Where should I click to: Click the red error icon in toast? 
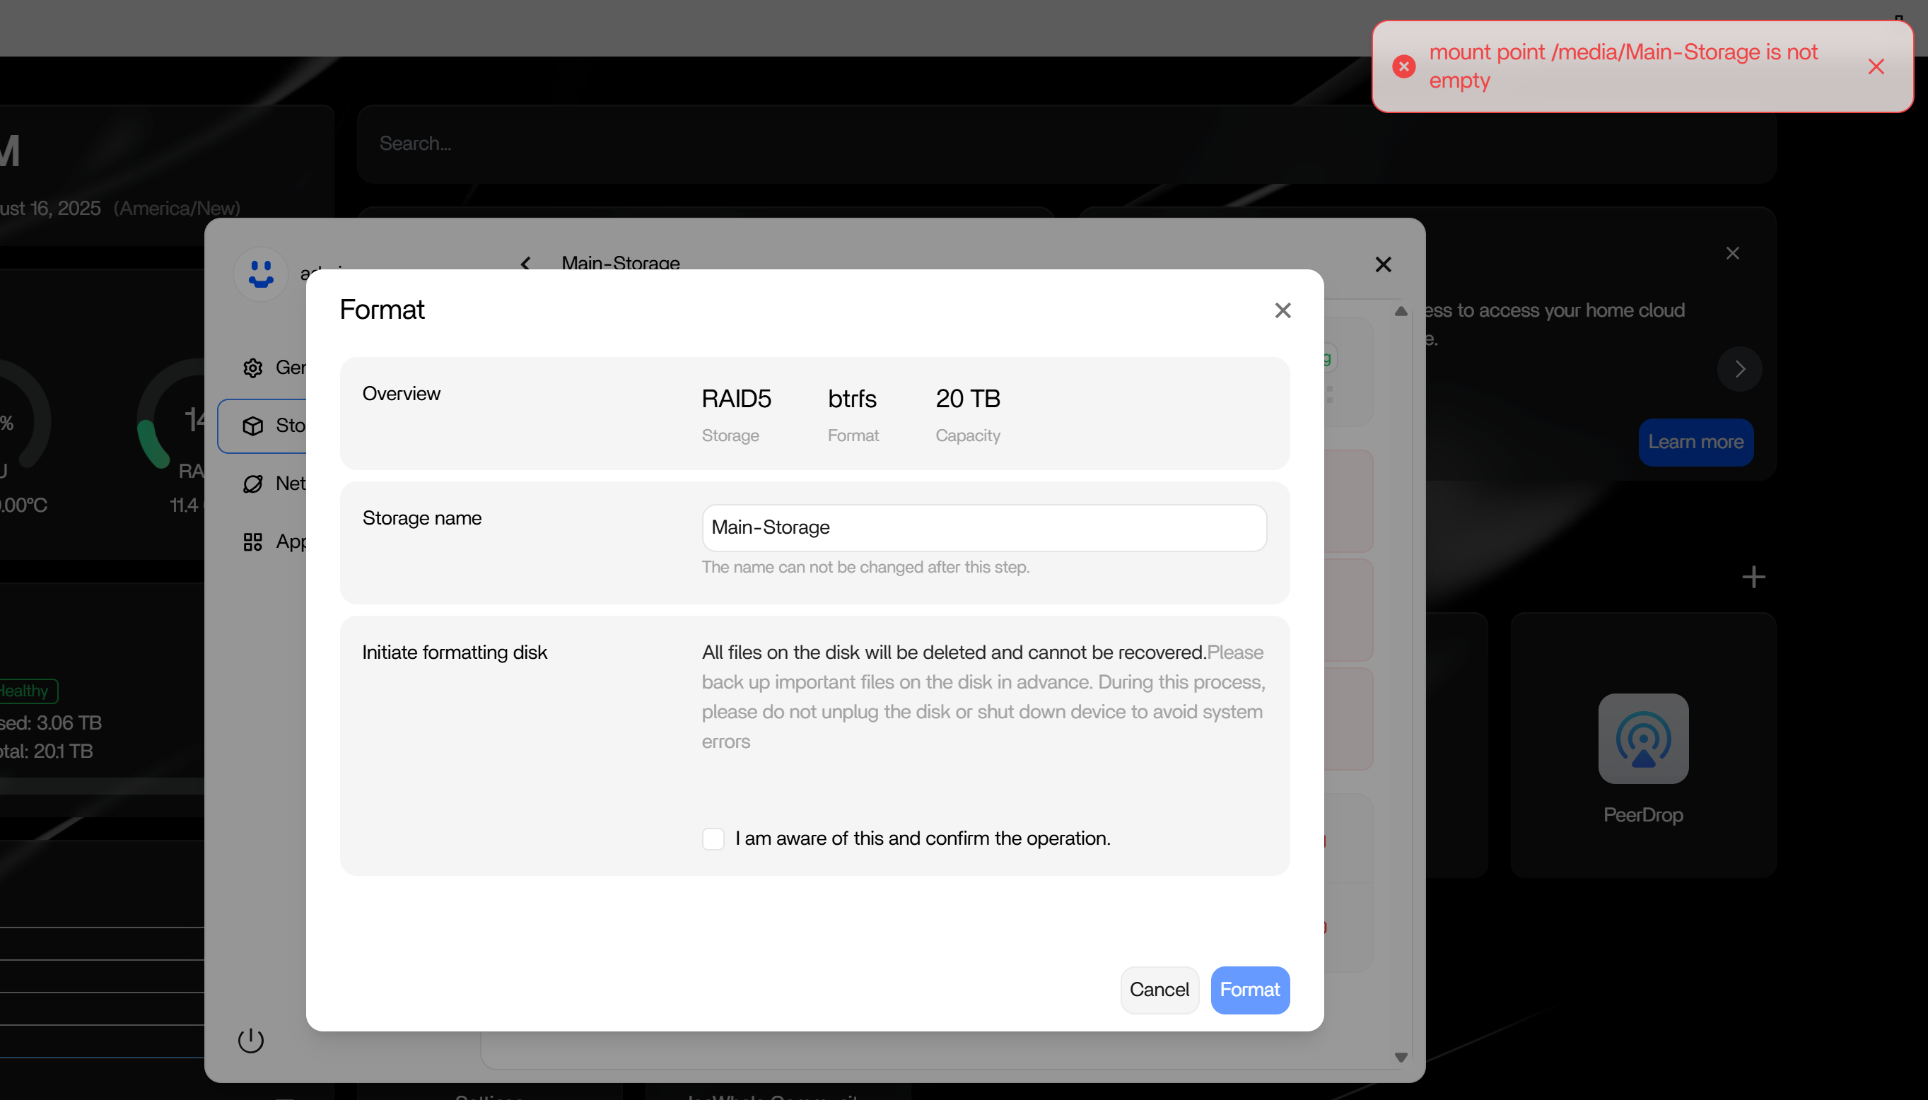point(1403,66)
